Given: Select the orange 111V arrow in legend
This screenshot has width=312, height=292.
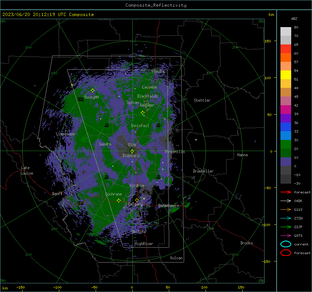Looking at the screenshot, I should click(x=286, y=209).
